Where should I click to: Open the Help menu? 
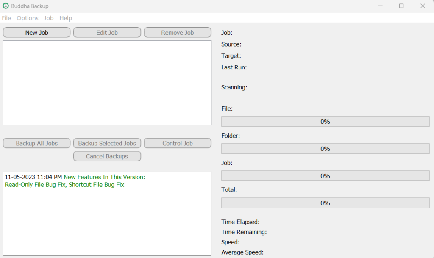click(x=66, y=18)
